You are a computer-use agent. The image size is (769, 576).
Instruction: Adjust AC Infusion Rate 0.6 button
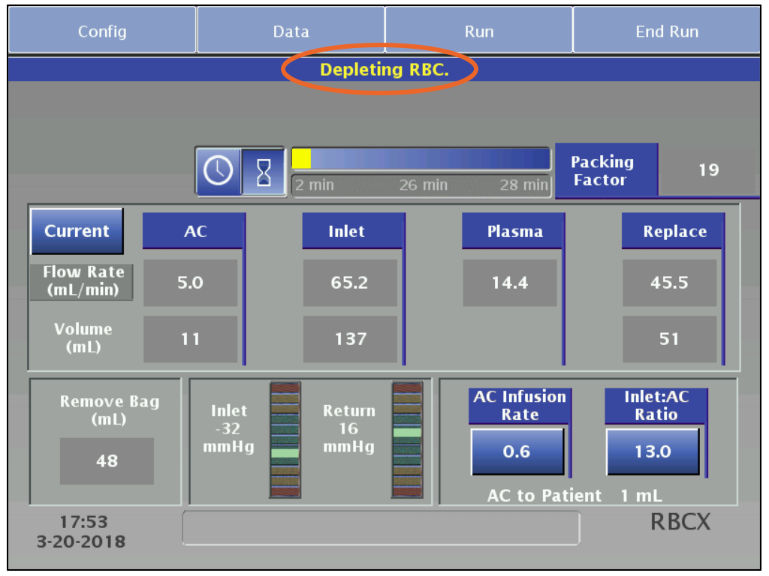click(x=517, y=451)
